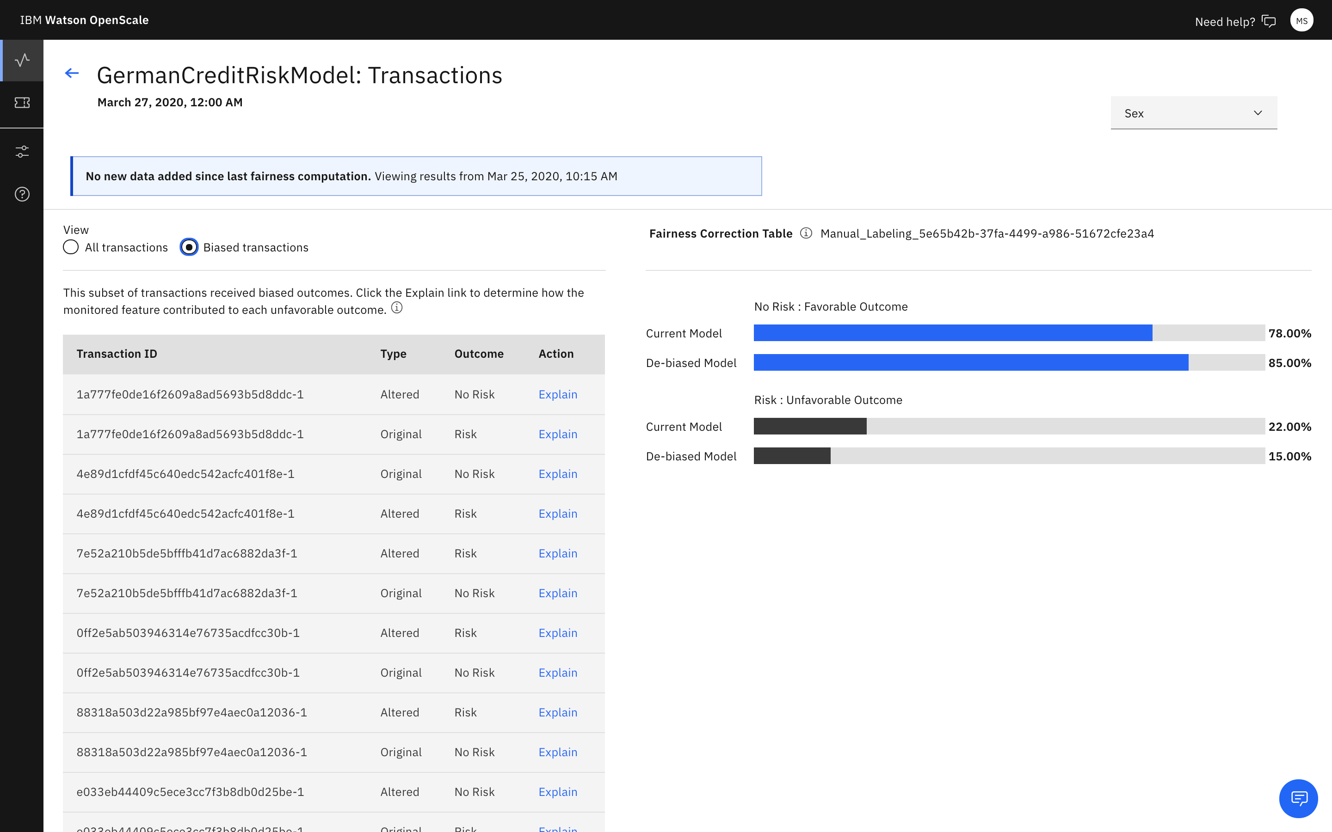Click Current Model 78.00% favorable bar
1332x832 pixels.
pos(1009,333)
